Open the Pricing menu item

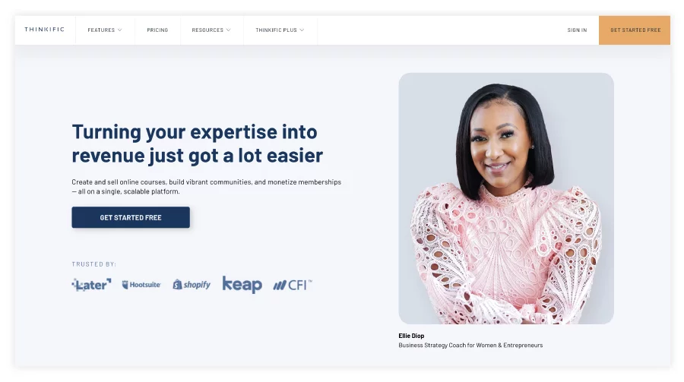157,30
